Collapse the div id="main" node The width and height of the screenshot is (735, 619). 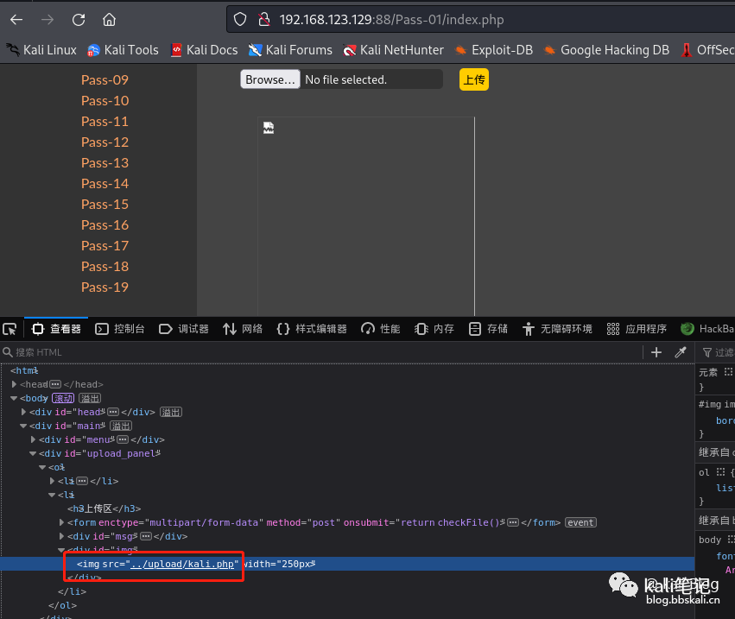23,426
